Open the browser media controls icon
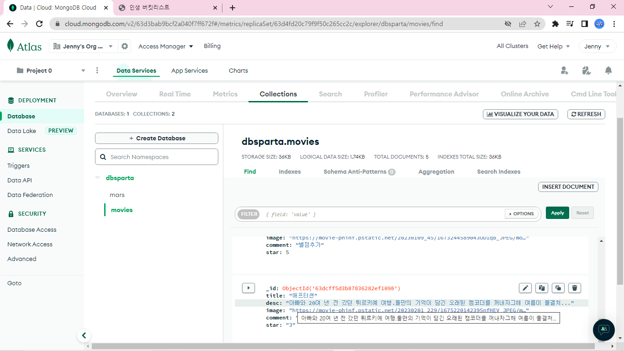Screen dimensions: 624x351 [570, 24]
